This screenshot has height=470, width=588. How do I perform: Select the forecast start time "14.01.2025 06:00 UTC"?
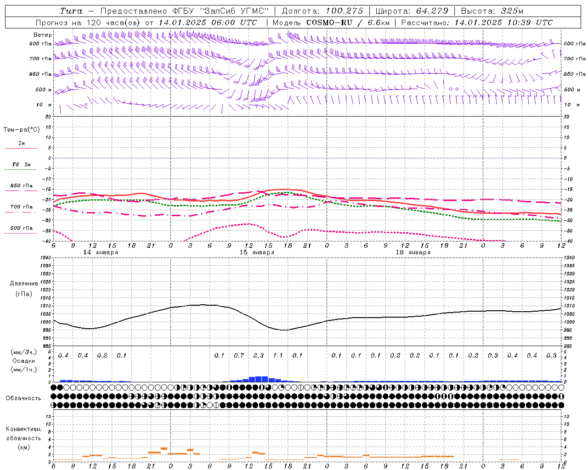point(208,22)
